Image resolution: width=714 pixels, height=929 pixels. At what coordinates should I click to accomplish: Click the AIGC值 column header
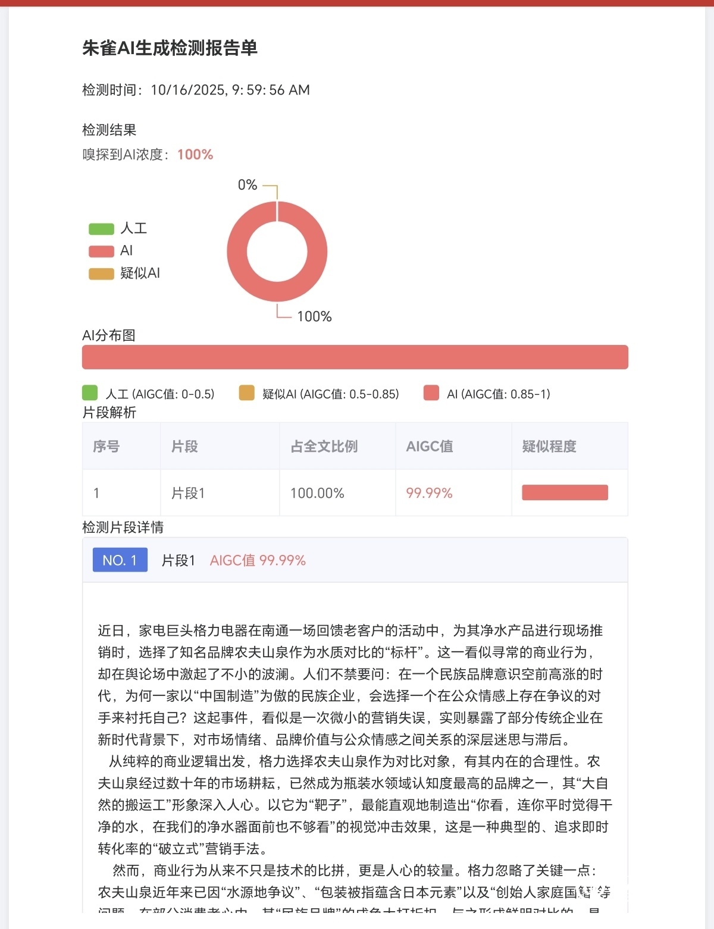[x=430, y=446]
